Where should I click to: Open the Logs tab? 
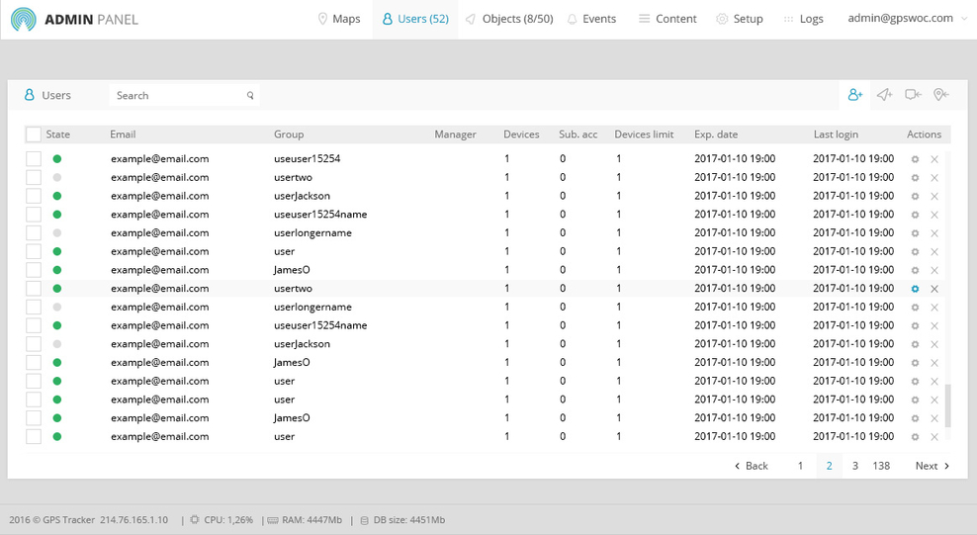coord(803,20)
